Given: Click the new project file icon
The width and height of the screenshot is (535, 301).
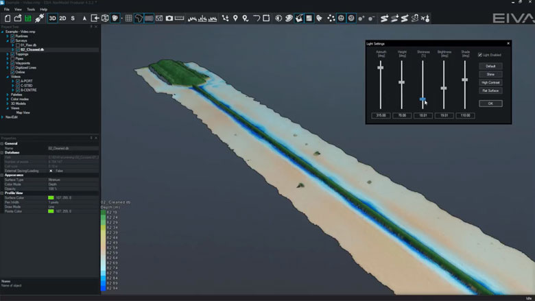Looking at the screenshot, I should [x=7, y=18].
